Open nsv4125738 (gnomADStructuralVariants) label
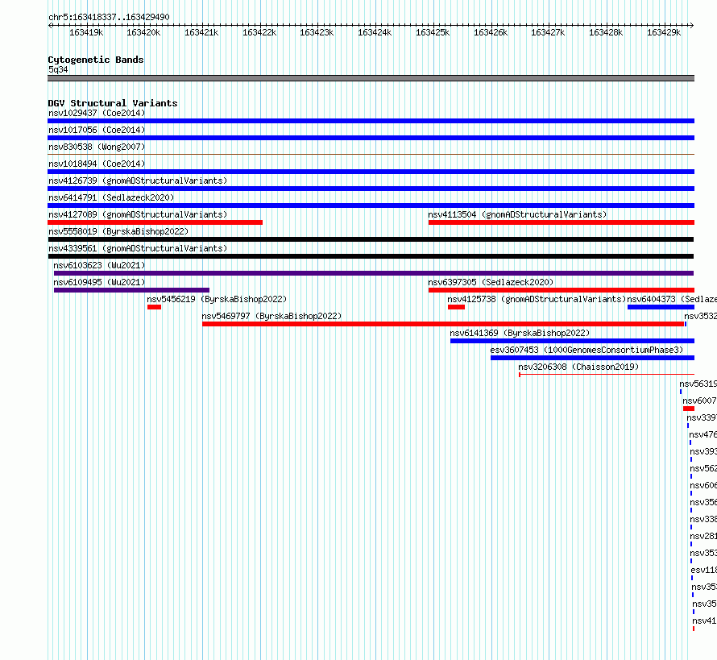The height and width of the screenshot is (660, 717). pyautogui.click(x=537, y=299)
